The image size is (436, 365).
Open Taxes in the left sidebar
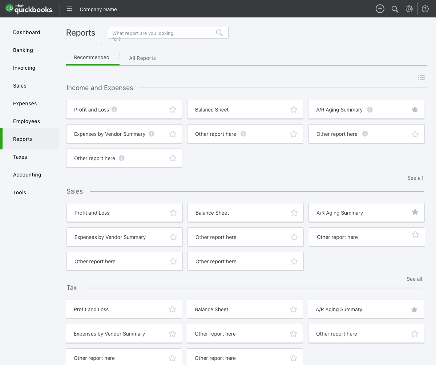tap(20, 157)
